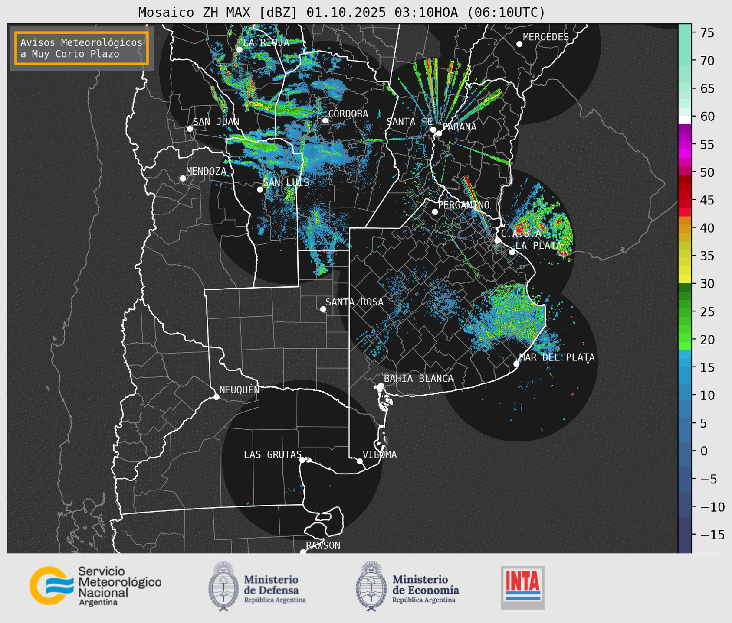This screenshot has height=623, width=732.
Task: Select the SAN LUIS city marker dot
Action: (x=260, y=190)
